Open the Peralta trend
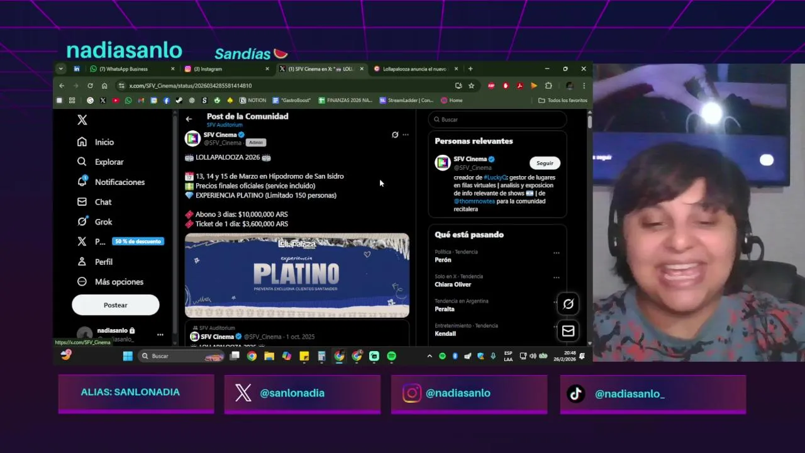Image resolution: width=805 pixels, height=453 pixels. [x=444, y=309]
